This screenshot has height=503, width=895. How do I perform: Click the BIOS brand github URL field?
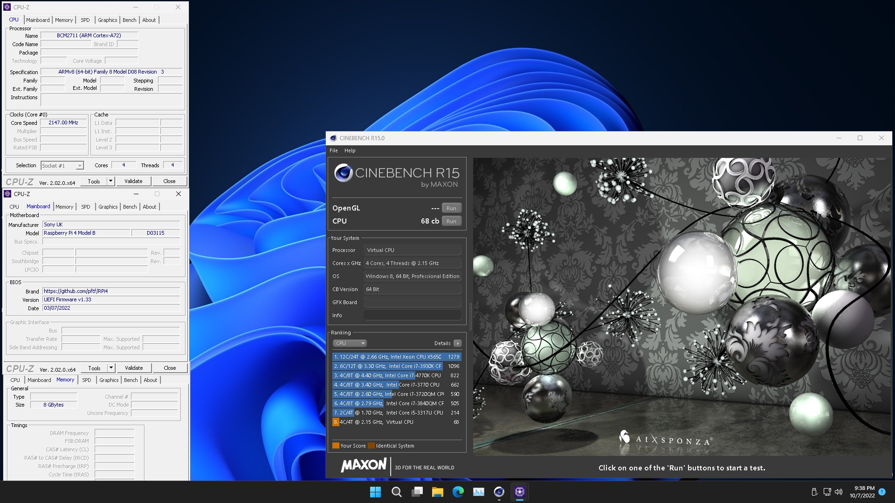[x=111, y=291]
